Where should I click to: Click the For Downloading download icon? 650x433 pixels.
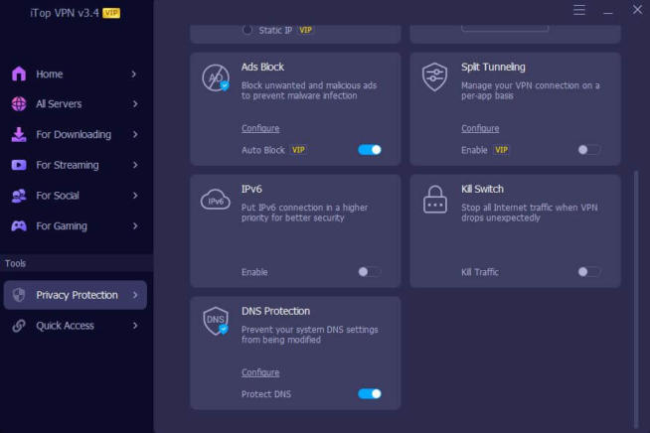[19, 135]
